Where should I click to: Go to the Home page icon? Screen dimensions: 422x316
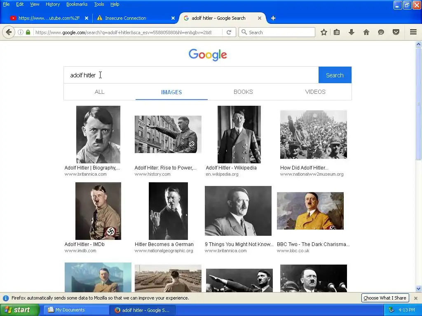click(366, 32)
